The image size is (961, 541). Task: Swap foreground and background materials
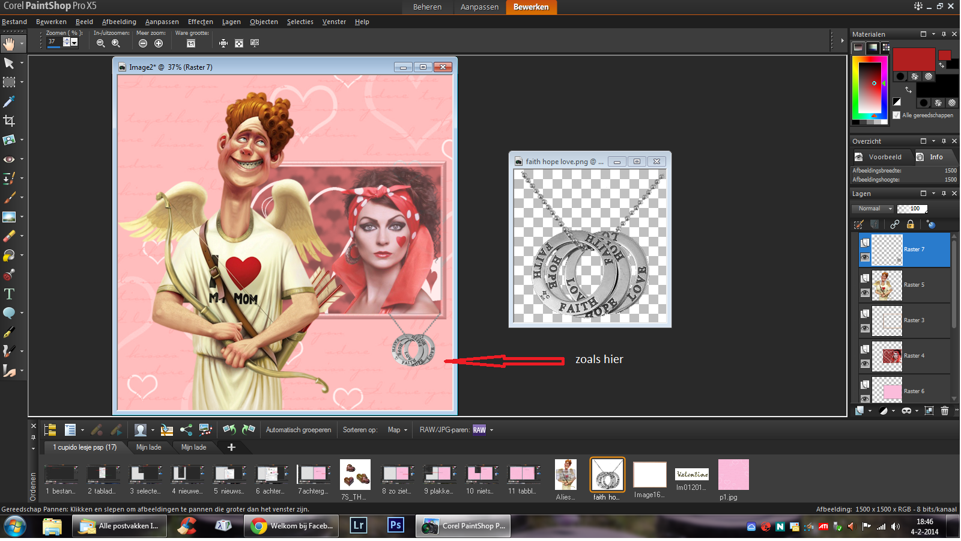(x=908, y=90)
